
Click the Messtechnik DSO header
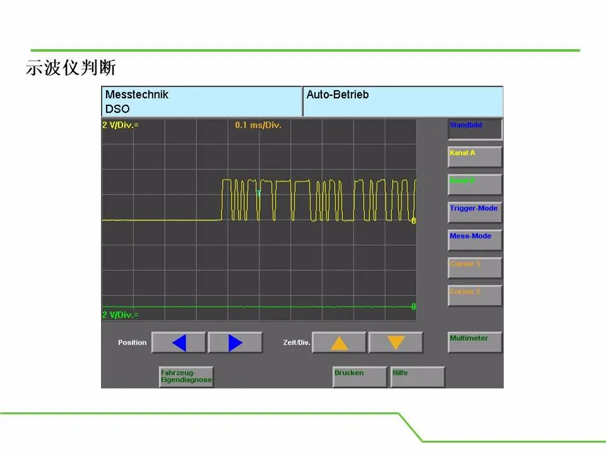(201, 102)
